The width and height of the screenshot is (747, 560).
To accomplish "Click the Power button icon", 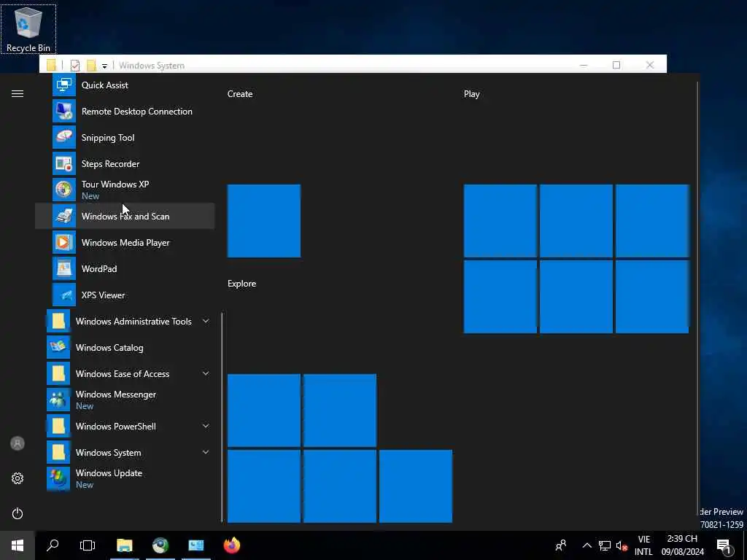I will [x=18, y=513].
